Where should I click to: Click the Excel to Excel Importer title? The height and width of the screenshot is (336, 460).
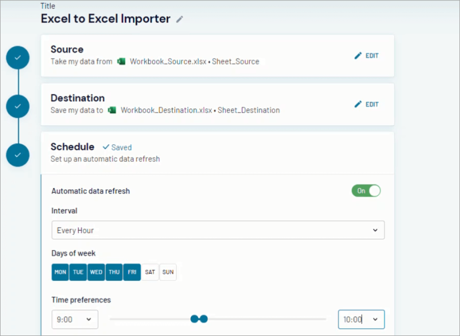[105, 19]
